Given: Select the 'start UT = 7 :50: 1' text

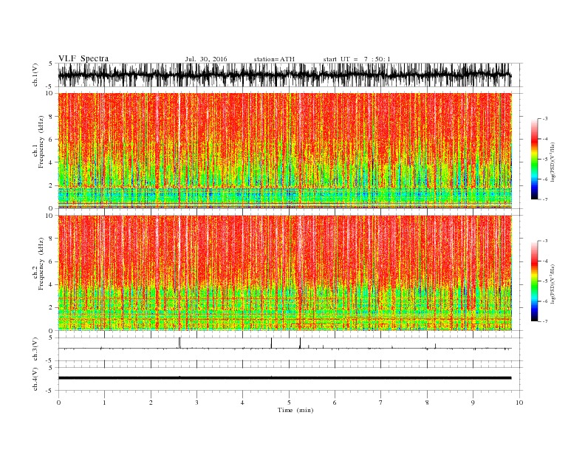Looking at the screenshot, I should point(357,59).
